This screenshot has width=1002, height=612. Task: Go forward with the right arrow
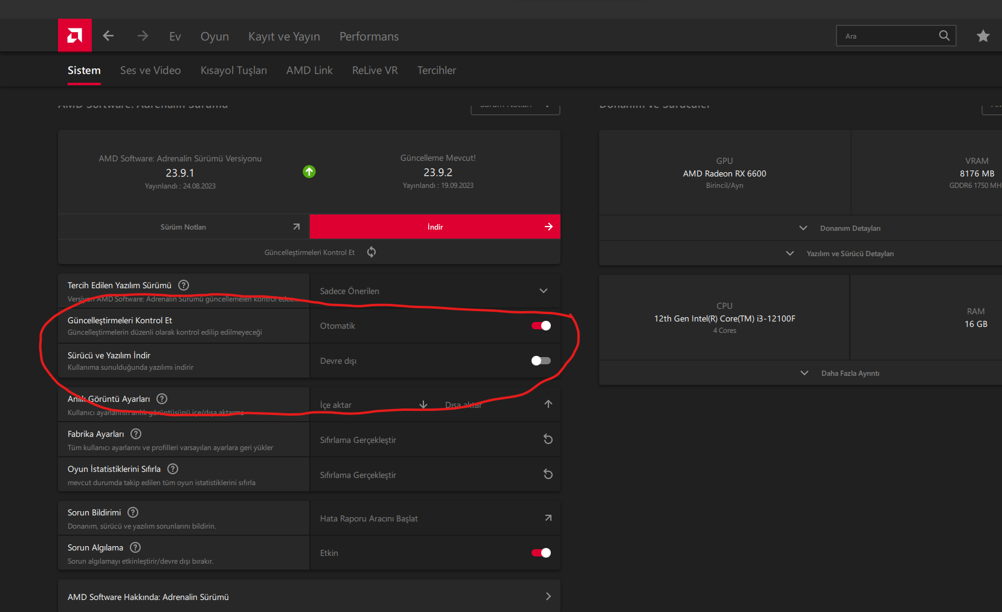(143, 36)
